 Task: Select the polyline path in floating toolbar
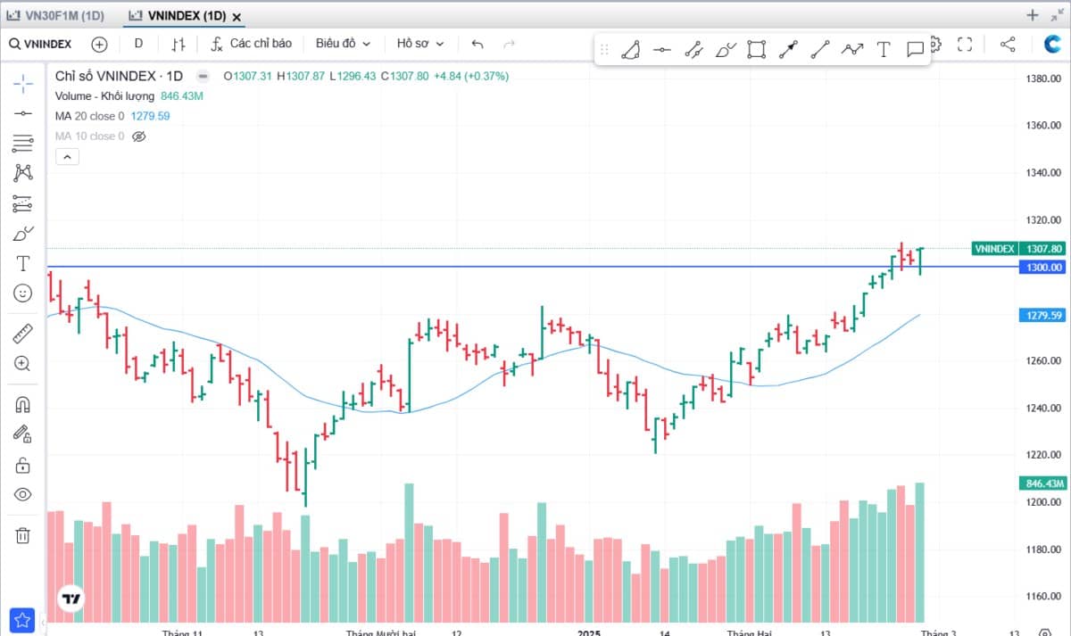851,50
